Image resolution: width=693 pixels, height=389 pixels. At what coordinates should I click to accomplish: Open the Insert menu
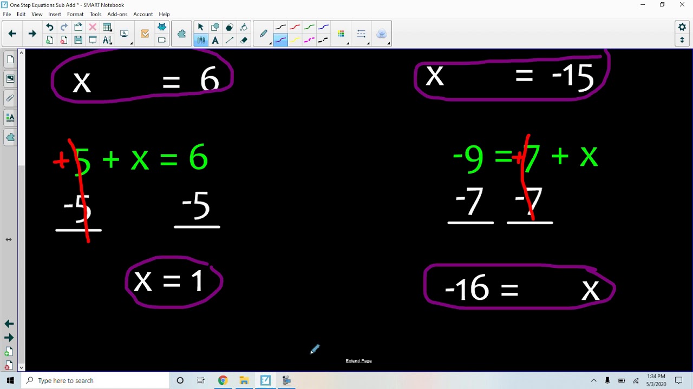click(55, 14)
